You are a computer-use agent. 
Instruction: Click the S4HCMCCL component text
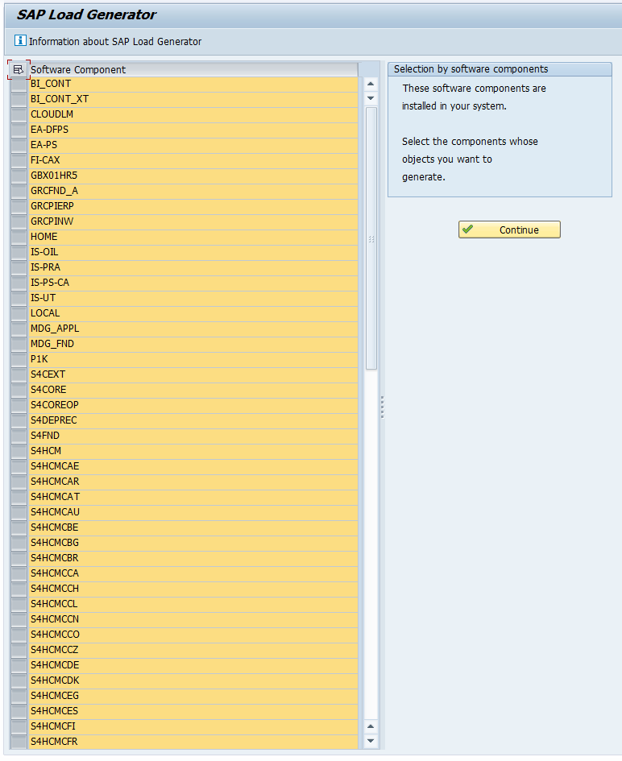coord(54,604)
